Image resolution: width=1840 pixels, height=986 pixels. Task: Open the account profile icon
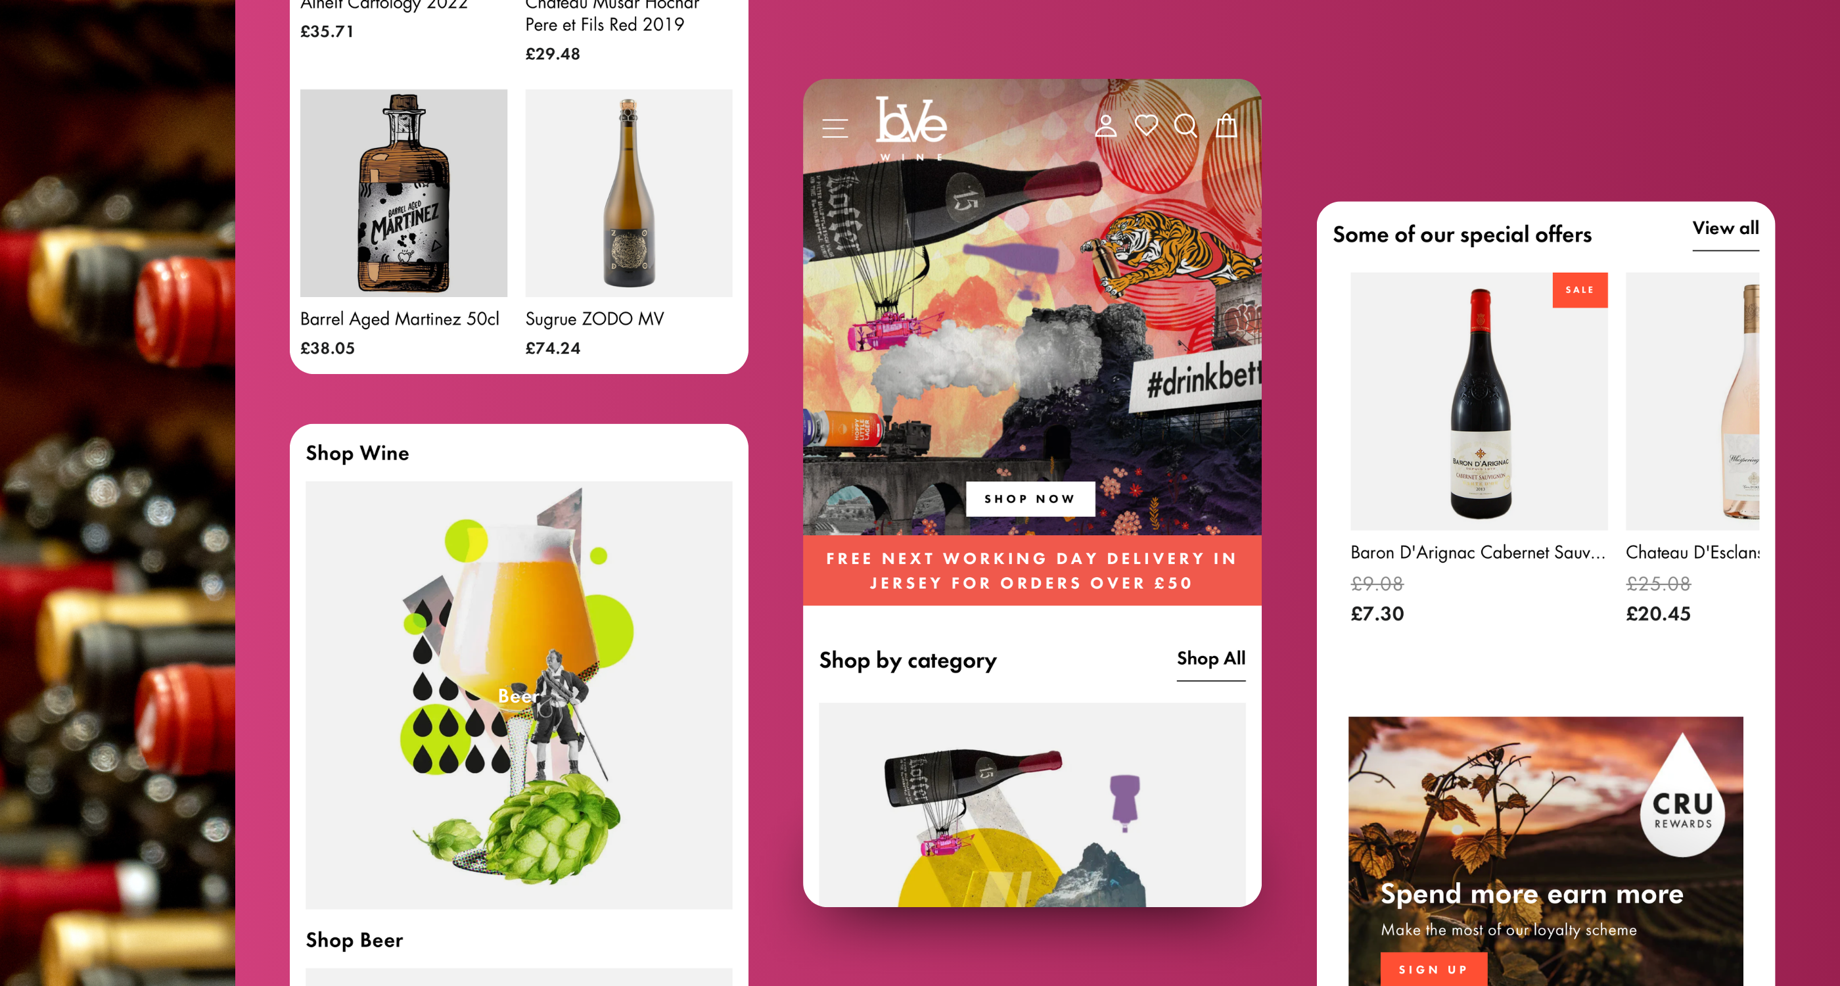pyautogui.click(x=1106, y=126)
